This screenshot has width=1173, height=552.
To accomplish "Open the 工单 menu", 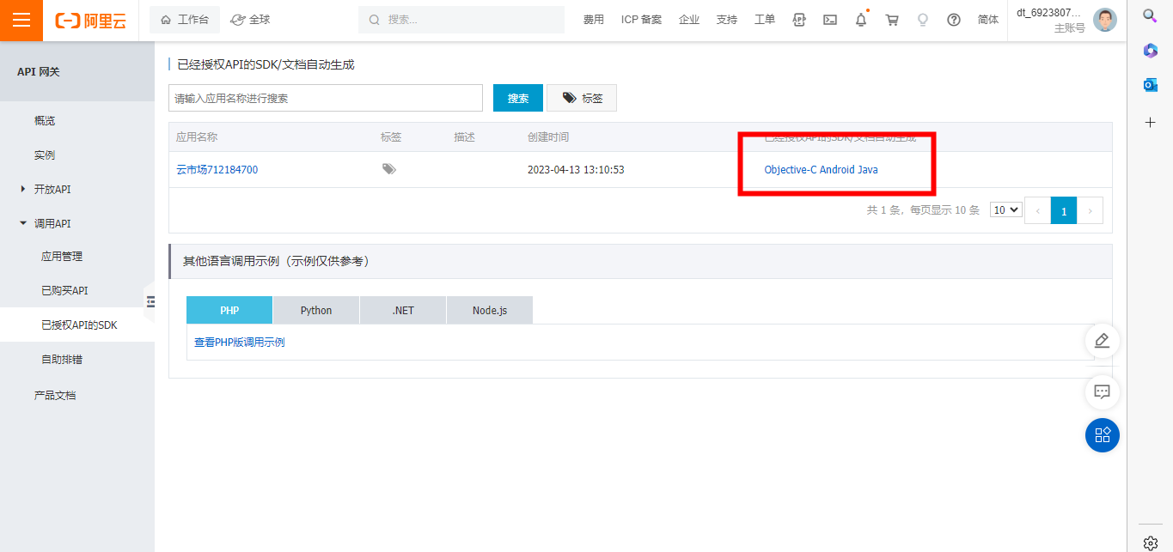I will click(x=764, y=20).
